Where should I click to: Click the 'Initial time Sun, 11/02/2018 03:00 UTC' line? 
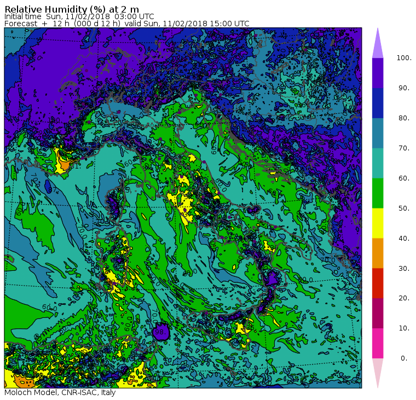79,17
